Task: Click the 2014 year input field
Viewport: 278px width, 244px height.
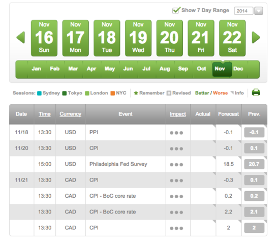Action: (x=243, y=11)
